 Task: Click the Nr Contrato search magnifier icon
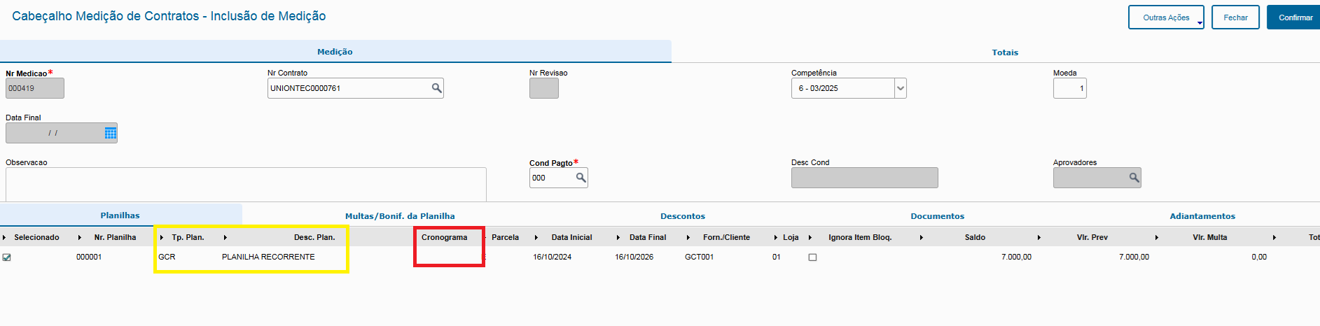[436, 88]
